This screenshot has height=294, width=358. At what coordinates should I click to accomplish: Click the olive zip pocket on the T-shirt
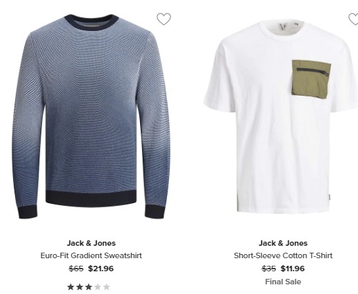[x=311, y=79]
